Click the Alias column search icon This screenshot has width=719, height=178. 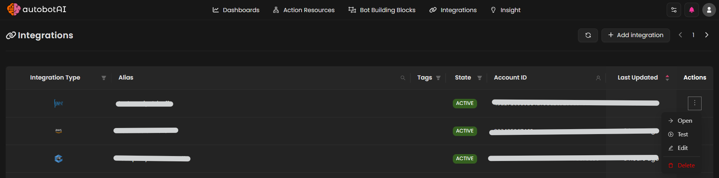click(403, 78)
